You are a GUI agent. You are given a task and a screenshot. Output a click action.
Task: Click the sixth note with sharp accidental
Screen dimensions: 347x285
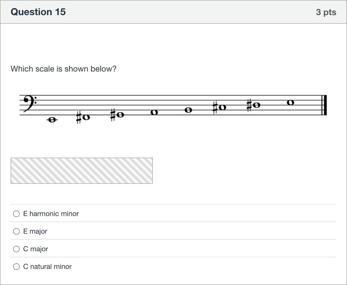pyautogui.click(x=219, y=108)
